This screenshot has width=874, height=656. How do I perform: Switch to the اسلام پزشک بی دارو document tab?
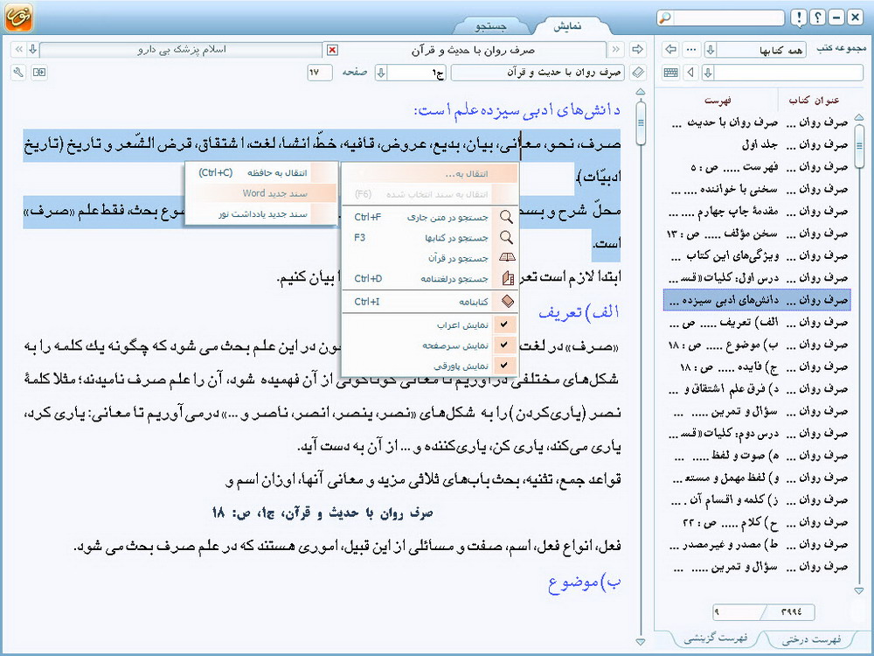pos(182,50)
